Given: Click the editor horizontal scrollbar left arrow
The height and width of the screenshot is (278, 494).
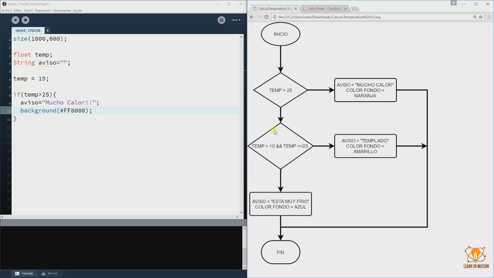Looking at the screenshot, I should coord(2,217).
